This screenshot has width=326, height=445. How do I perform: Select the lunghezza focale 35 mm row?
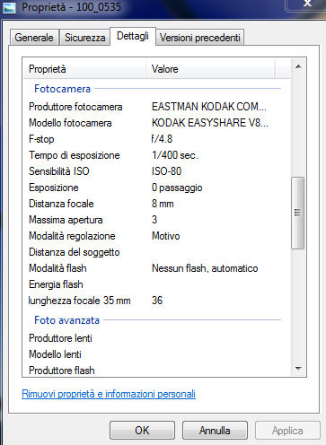point(156,301)
